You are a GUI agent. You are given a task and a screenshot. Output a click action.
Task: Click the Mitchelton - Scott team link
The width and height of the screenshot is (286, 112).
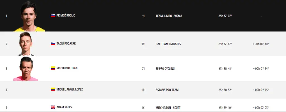pyautogui.click(x=168, y=108)
